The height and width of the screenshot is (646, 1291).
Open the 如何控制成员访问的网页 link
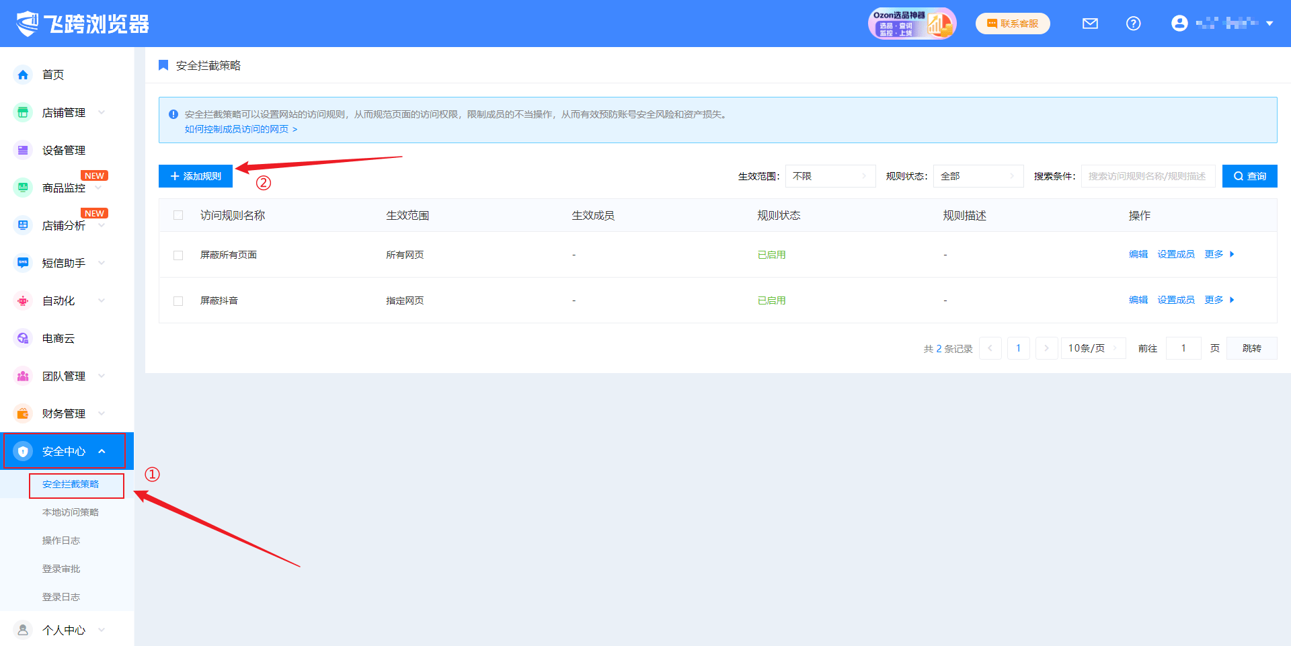tap(241, 129)
